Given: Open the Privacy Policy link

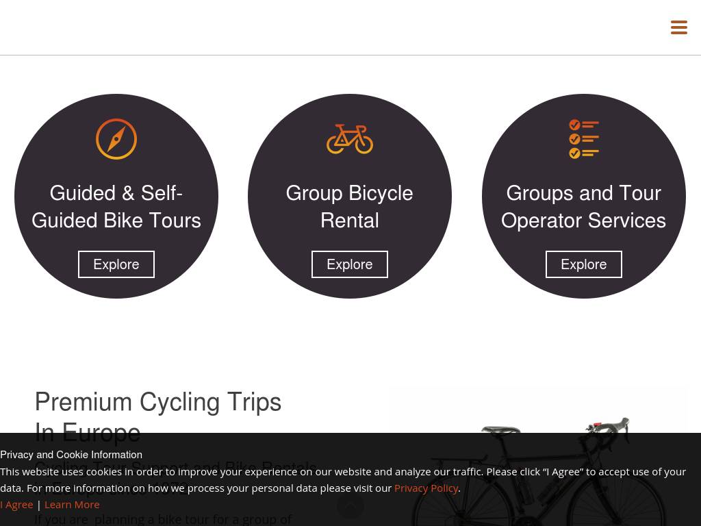Looking at the screenshot, I should click(x=426, y=488).
